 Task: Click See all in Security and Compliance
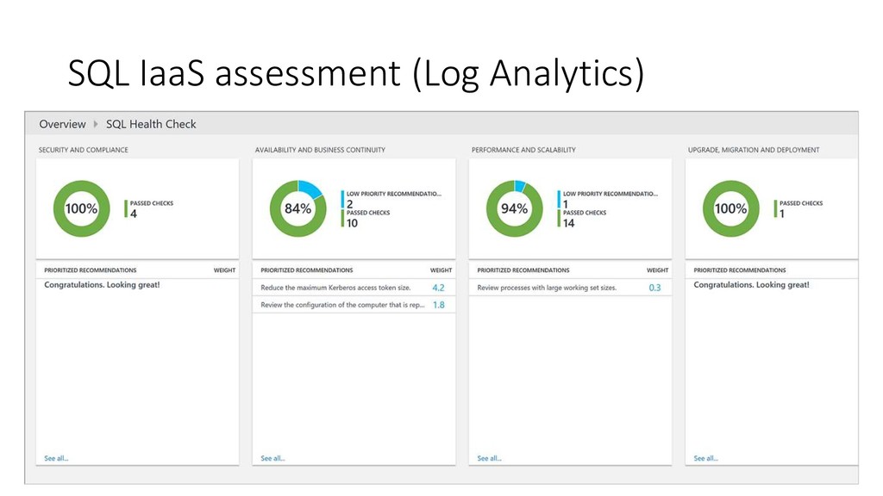pyautogui.click(x=56, y=458)
